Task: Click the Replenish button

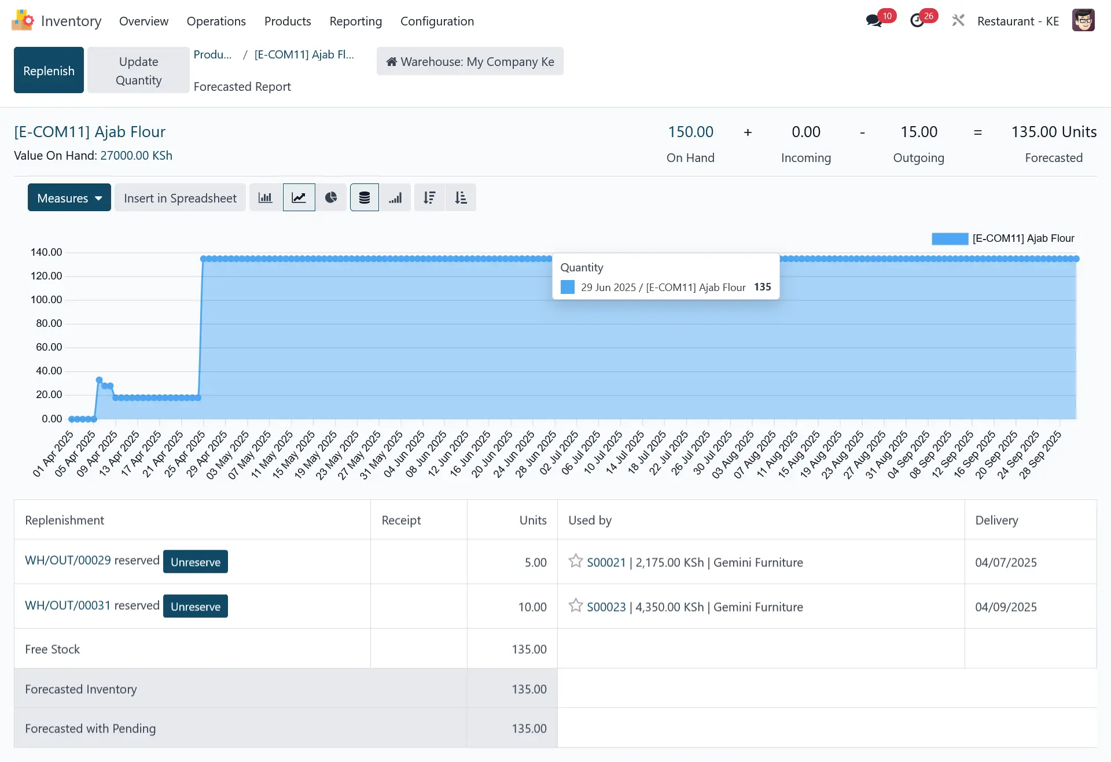Action: point(49,71)
